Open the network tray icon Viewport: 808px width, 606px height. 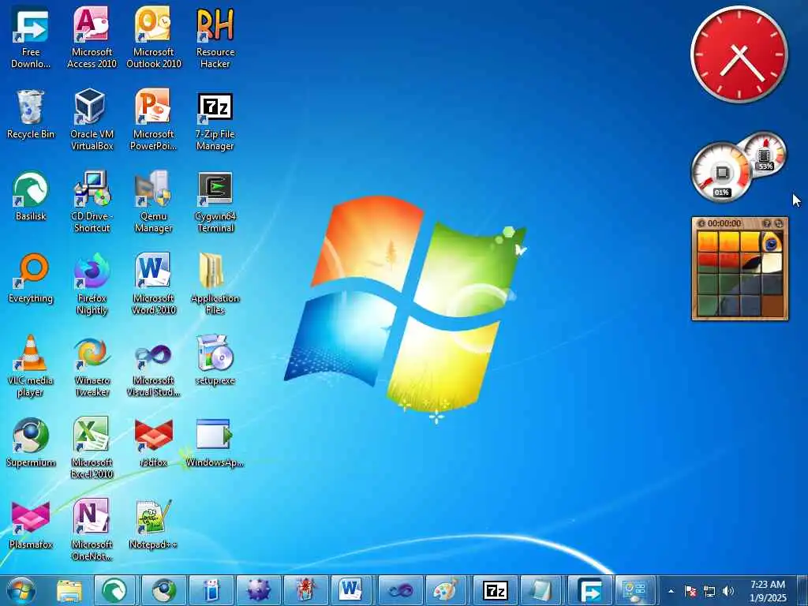click(709, 591)
